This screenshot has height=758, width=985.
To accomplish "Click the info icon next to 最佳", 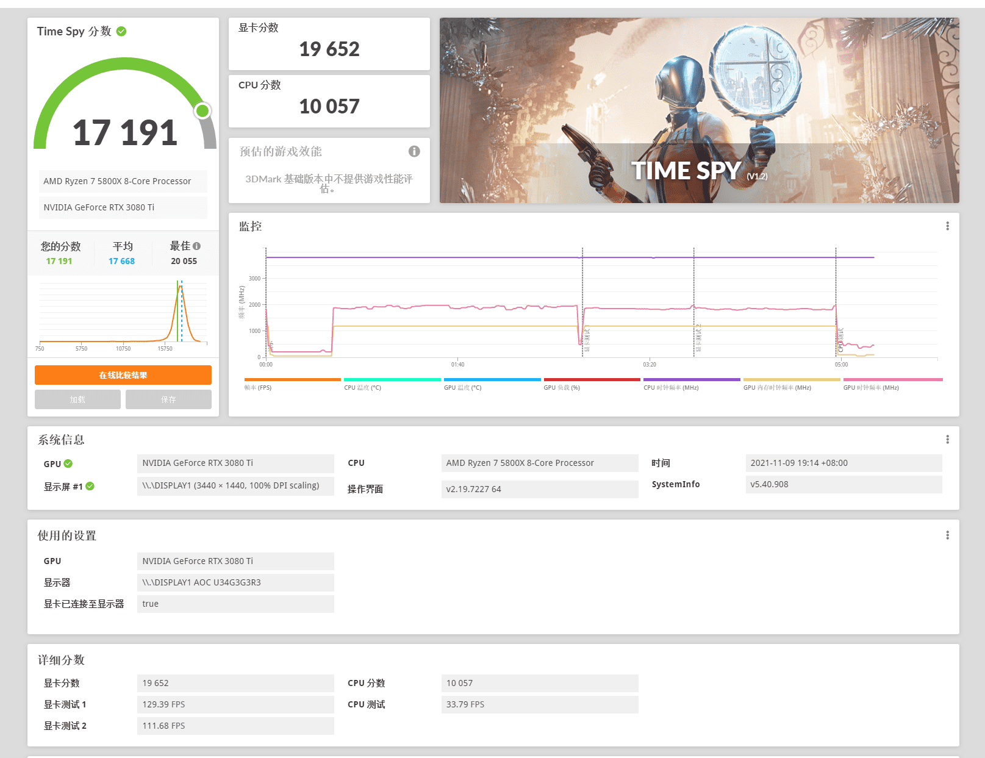I will pyautogui.click(x=196, y=246).
